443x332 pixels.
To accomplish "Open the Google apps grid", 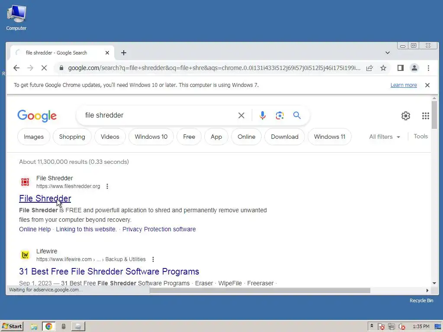I will [x=426, y=116].
